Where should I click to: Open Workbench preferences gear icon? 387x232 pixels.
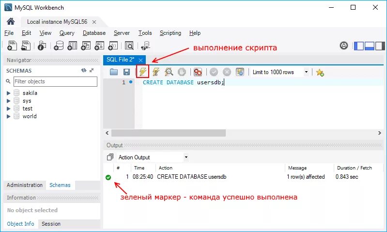click(x=344, y=46)
